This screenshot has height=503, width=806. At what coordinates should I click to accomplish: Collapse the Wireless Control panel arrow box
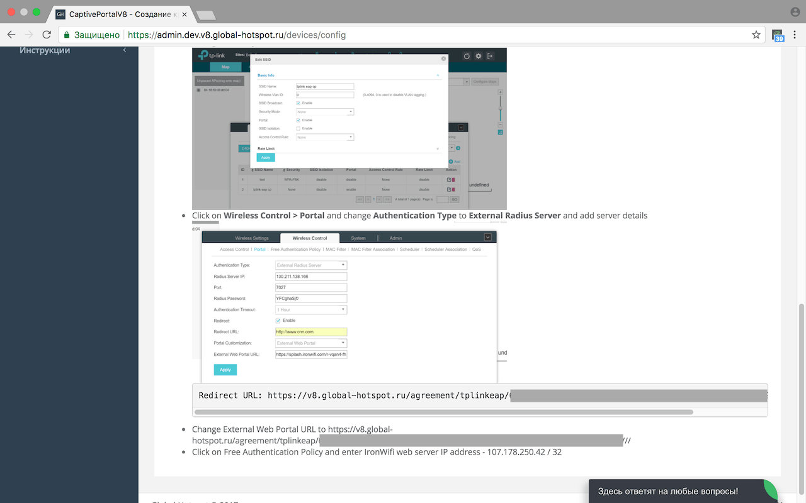pos(488,237)
